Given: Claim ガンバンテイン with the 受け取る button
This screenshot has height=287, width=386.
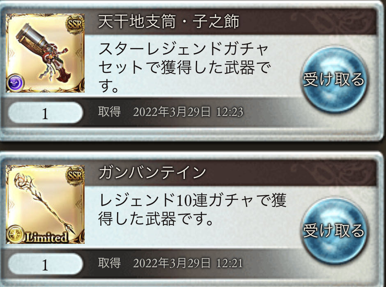Looking at the screenshot, I should tap(334, 231).
